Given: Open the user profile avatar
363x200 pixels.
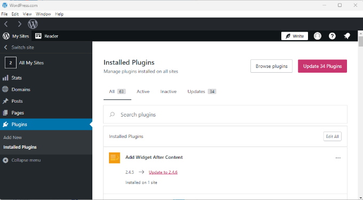Looking at the screenshot, I should pyautogui.click(x=318, y=36).
